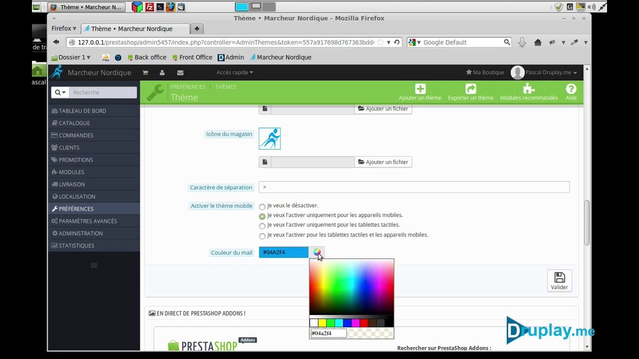Open the Aide help icon
This screenshot has height=359, width=639.
click(x=571, y=89)
